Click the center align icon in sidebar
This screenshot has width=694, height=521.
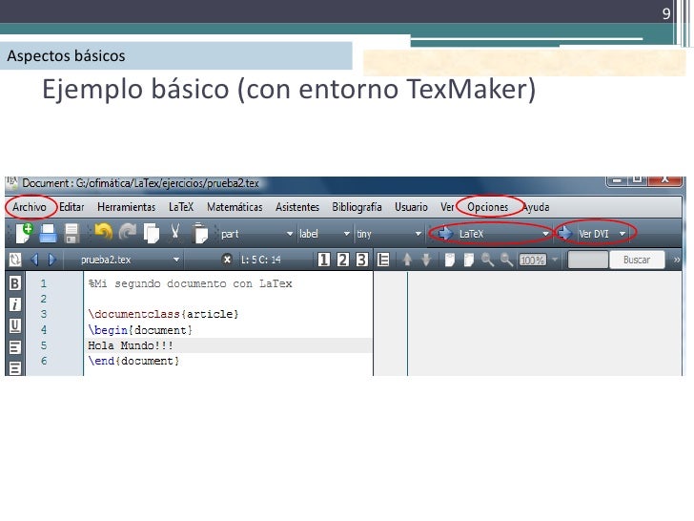[14, 368]
